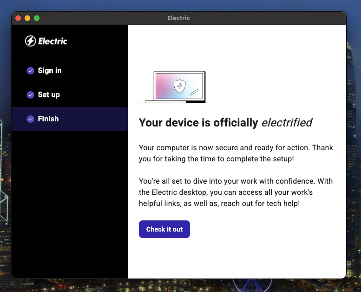Maximize the Electric window with green button
Screen dimensions: 361x292
pos(37,18)
